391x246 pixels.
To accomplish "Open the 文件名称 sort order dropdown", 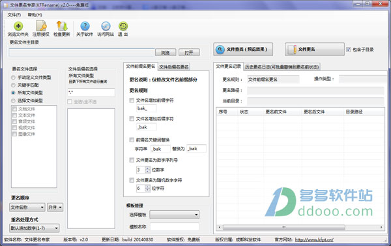I will click(x=27, y=208).
